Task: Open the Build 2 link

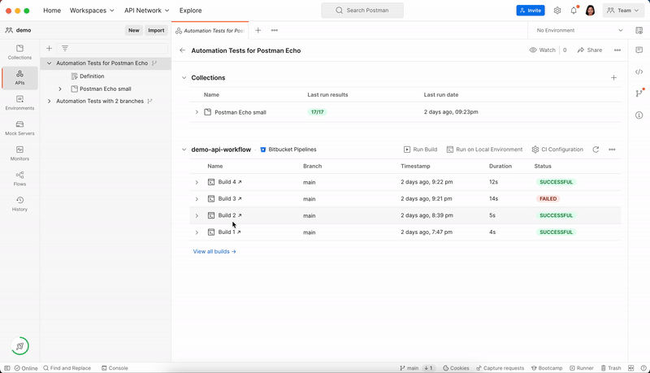Action: coord(230,215)
